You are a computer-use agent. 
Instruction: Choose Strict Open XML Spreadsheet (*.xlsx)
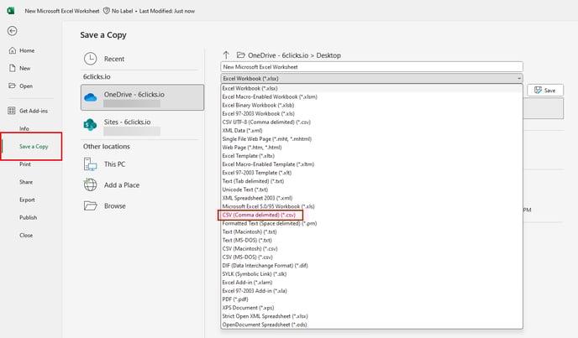click(x=371, y=316)
